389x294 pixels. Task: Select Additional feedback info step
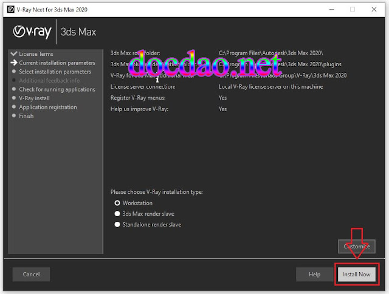pyautogui.click(x=49, y=81)
